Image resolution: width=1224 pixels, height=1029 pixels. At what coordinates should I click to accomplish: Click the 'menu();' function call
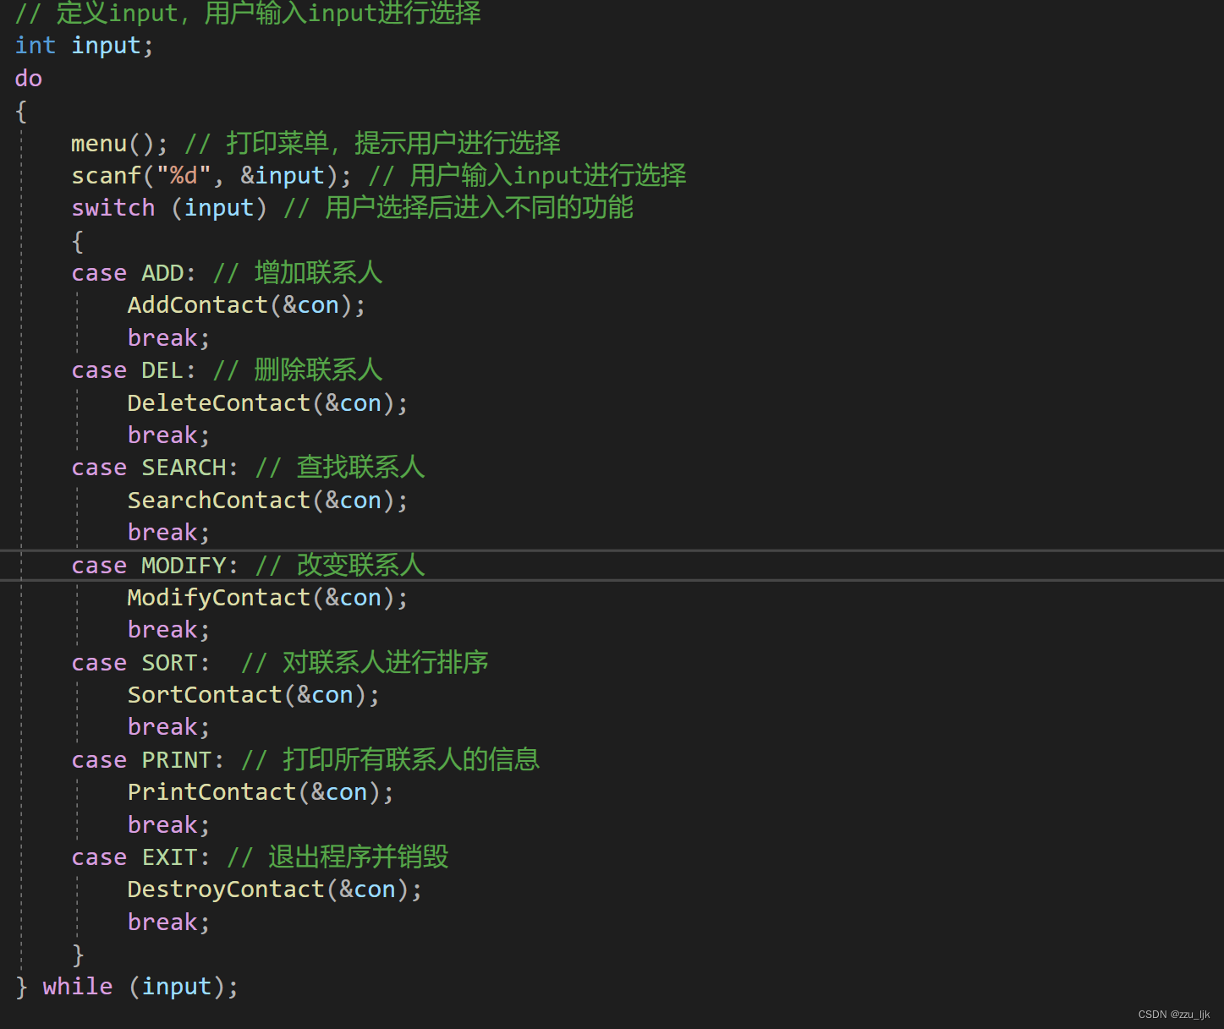coord(120,144)
